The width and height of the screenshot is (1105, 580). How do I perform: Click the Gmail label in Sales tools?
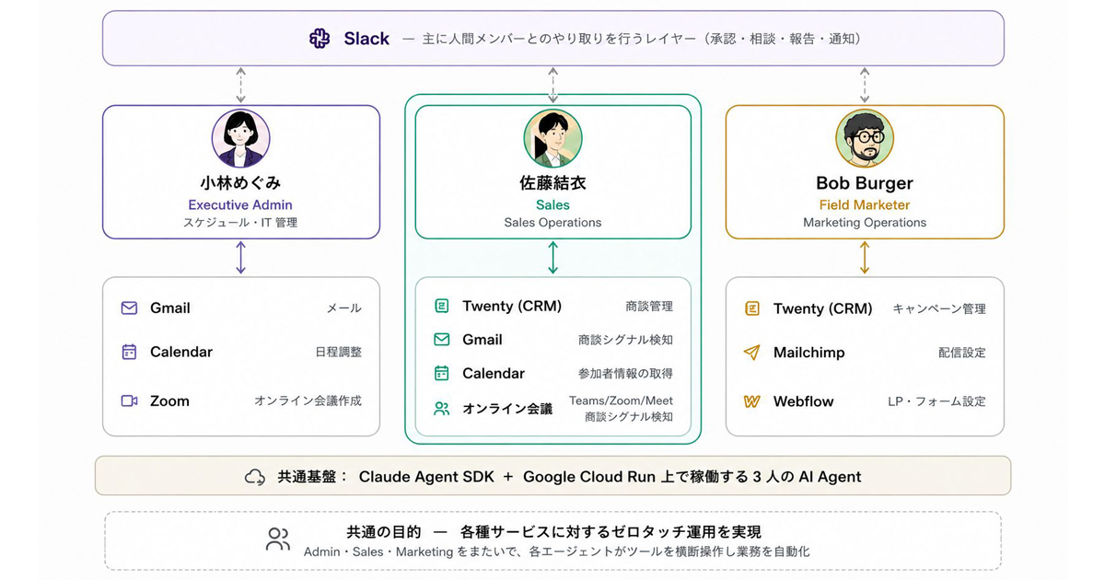(x=483, y=340)
